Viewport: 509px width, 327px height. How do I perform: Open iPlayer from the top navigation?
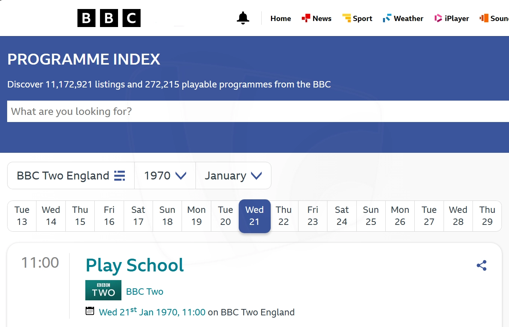[452, 18]
